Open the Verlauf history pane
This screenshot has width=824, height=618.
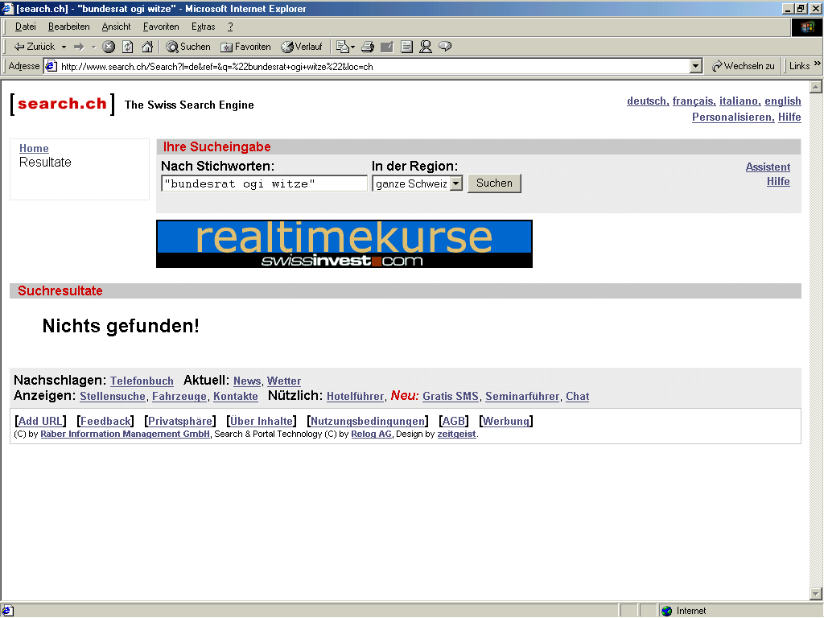302,47
